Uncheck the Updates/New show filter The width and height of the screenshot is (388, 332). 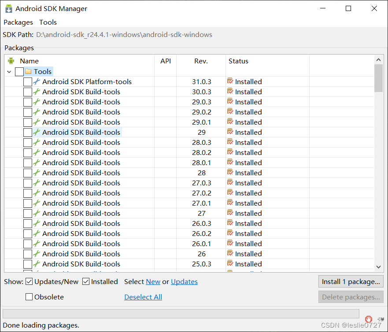pos(29,281)
